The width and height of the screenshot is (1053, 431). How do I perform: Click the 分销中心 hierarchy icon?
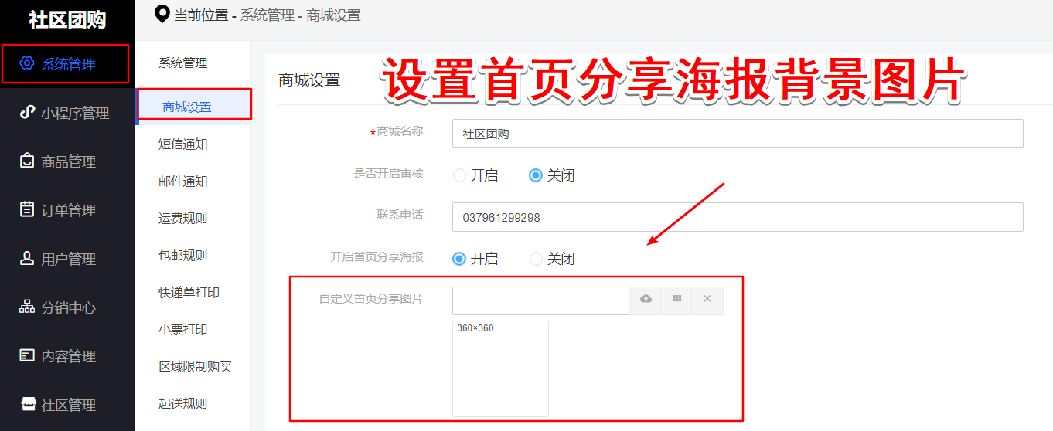(x=27, y=307)
